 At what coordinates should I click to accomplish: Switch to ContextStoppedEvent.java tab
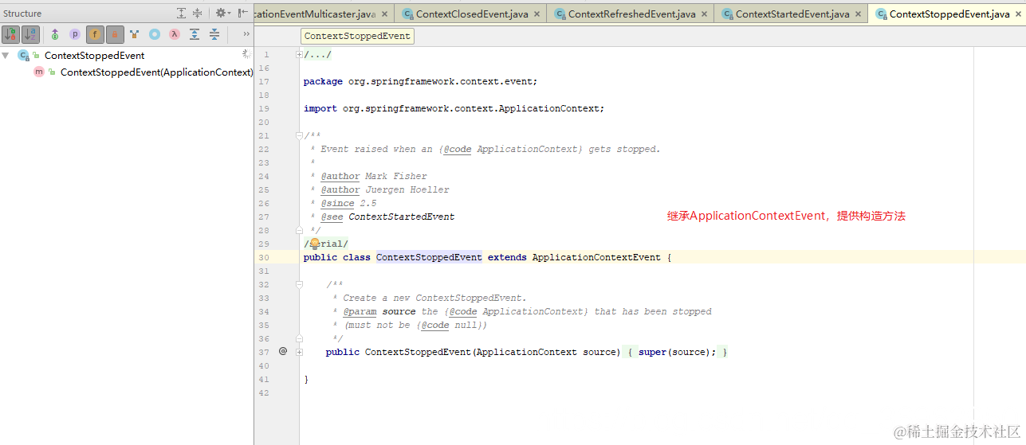pos(949,14)
